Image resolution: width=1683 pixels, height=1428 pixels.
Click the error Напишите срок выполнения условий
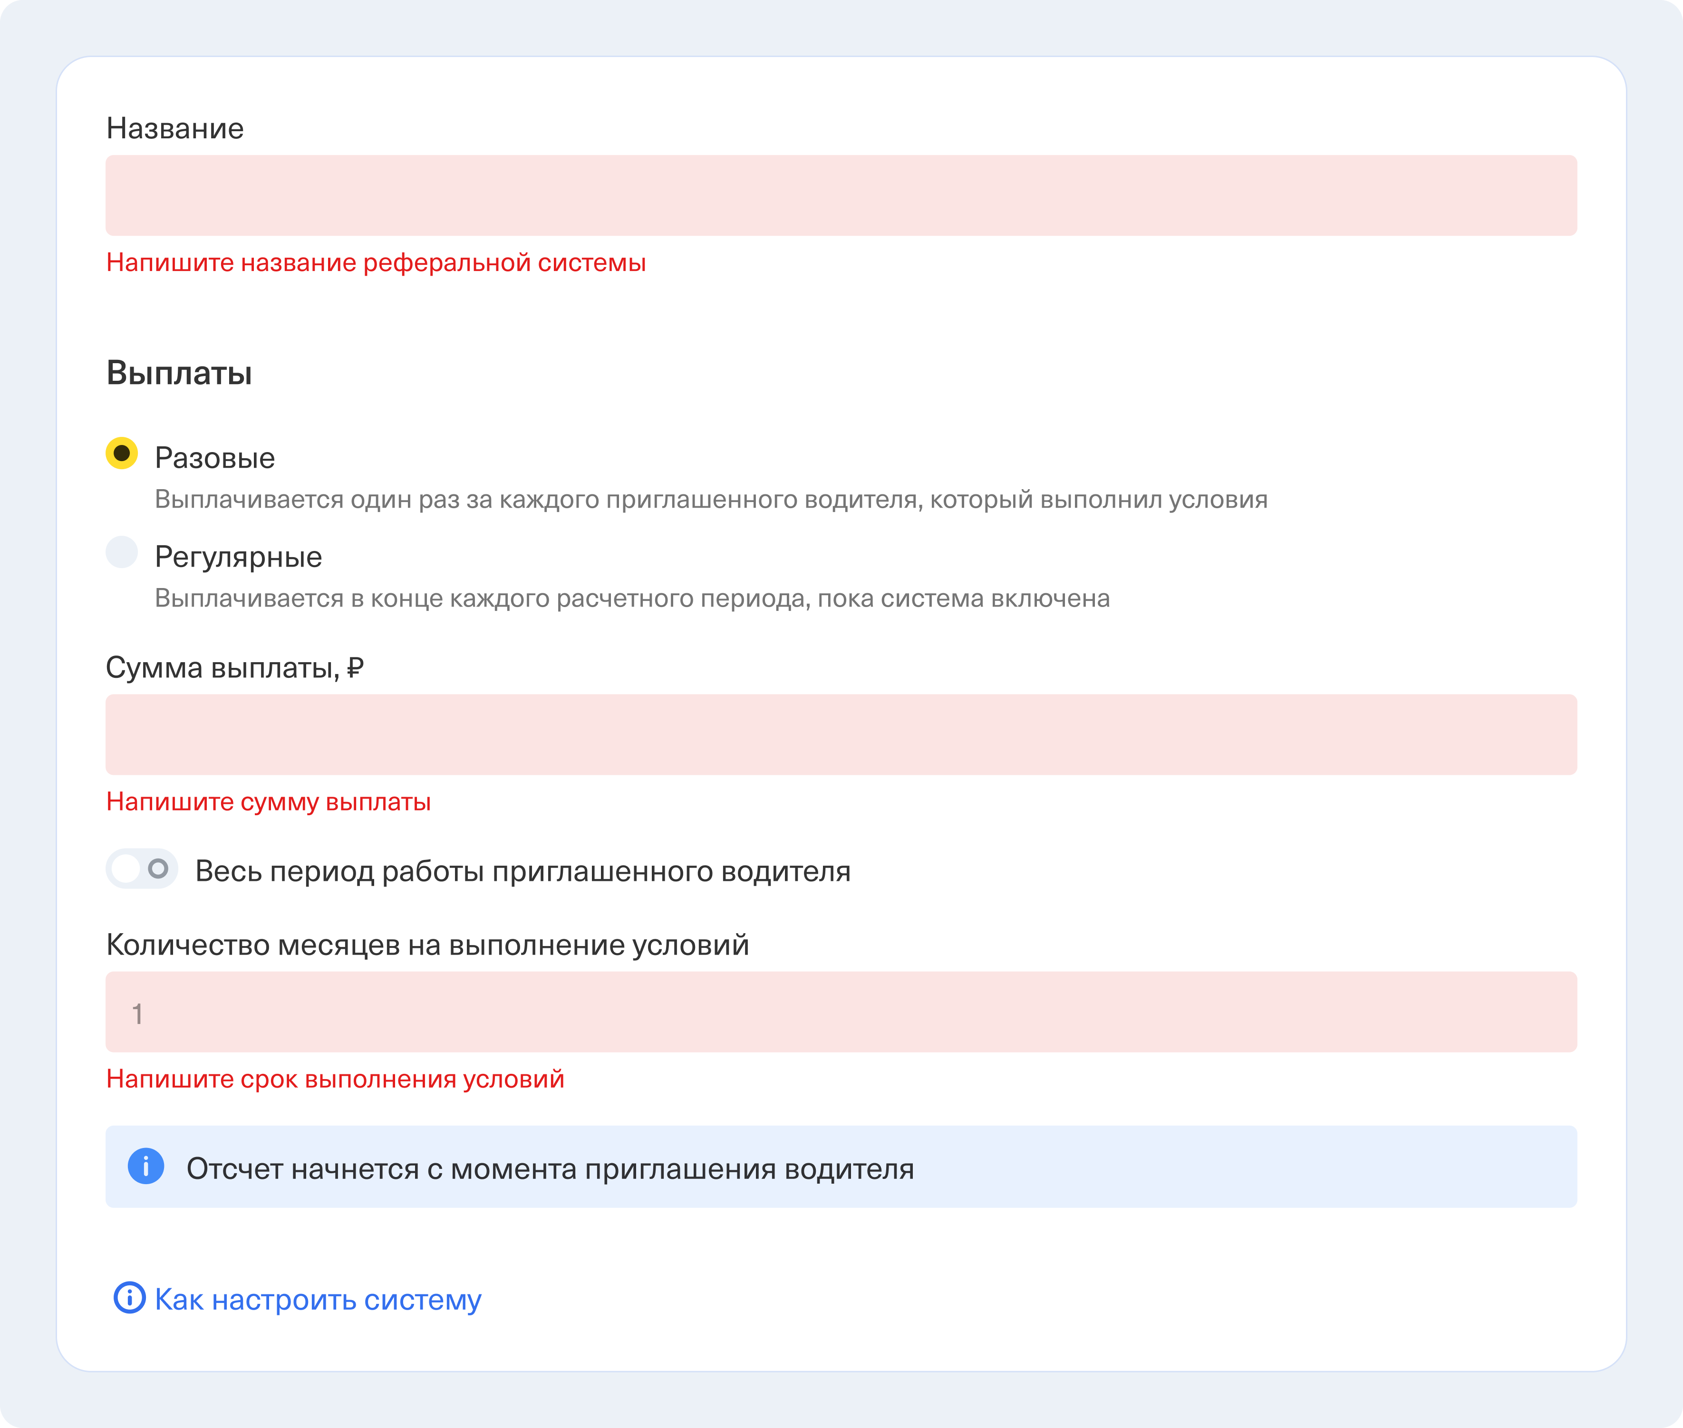tap(335, 1079)
